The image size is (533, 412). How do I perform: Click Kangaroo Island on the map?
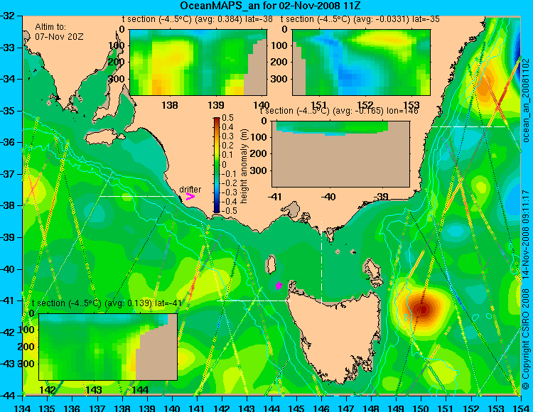point(104,138)
